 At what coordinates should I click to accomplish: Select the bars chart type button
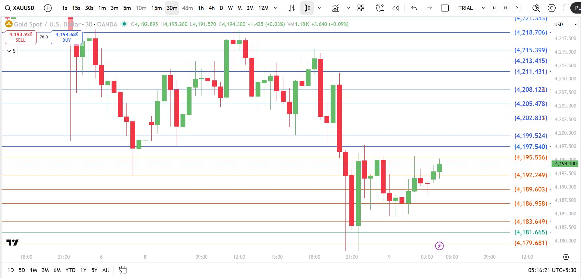pyautogui.click(x=292, y=8)
